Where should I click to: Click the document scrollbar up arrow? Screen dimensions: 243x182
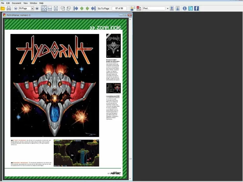[x=130, y=19]
